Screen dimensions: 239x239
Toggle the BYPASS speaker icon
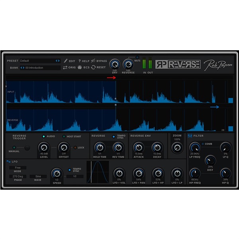(93, 61)
